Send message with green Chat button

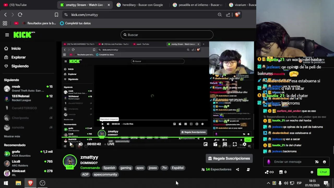[x=323, y=172]
